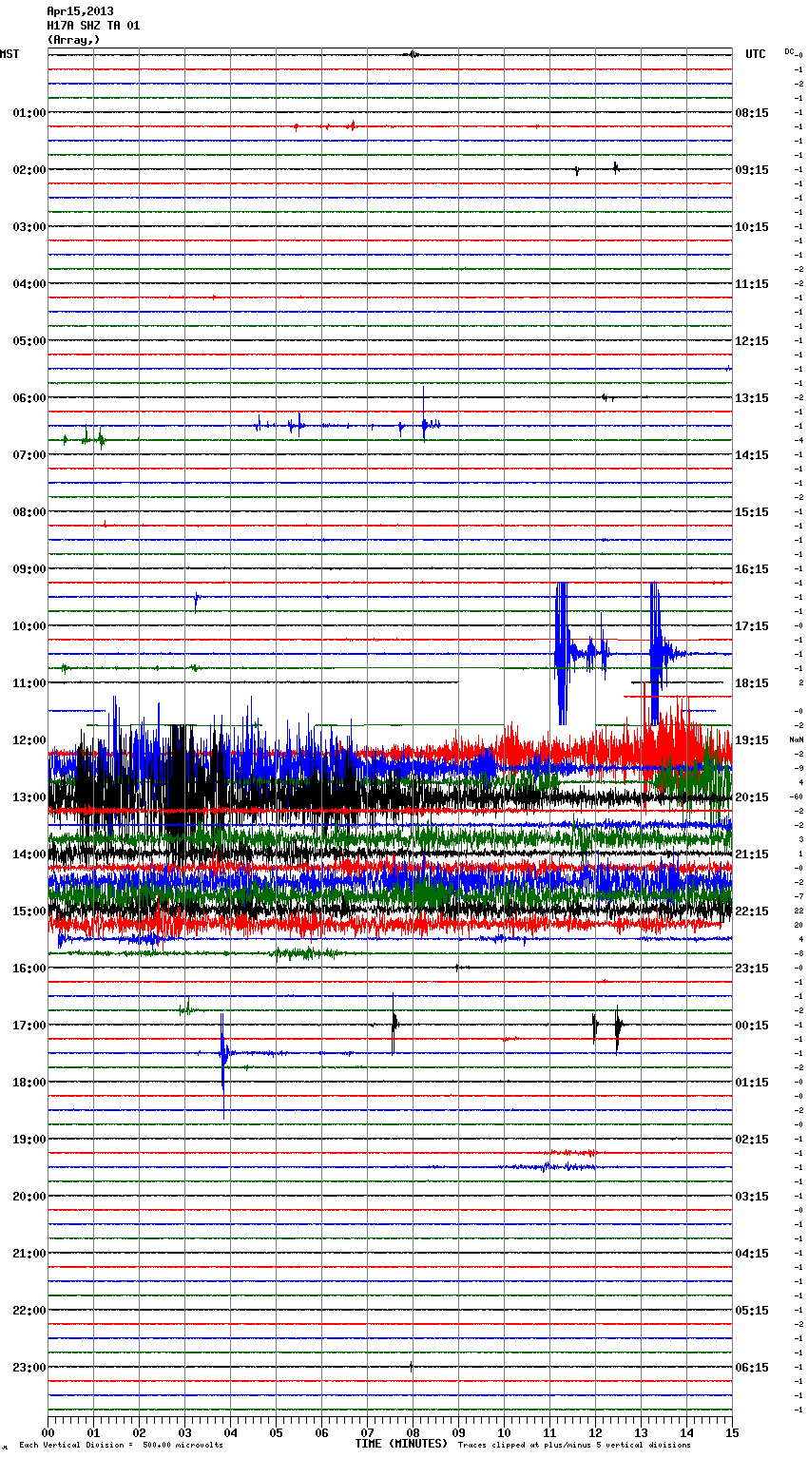Click the 18:15 UTC time label
This screenshot has width=808, height=1458.
pos(752,683)
